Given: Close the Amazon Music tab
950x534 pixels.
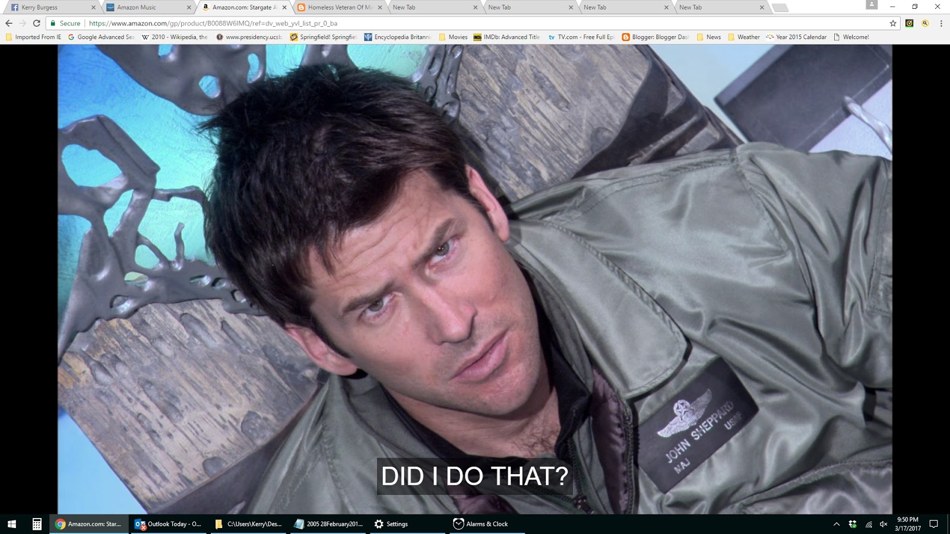Looking at the screenshot, I should (x=189, y=8).
